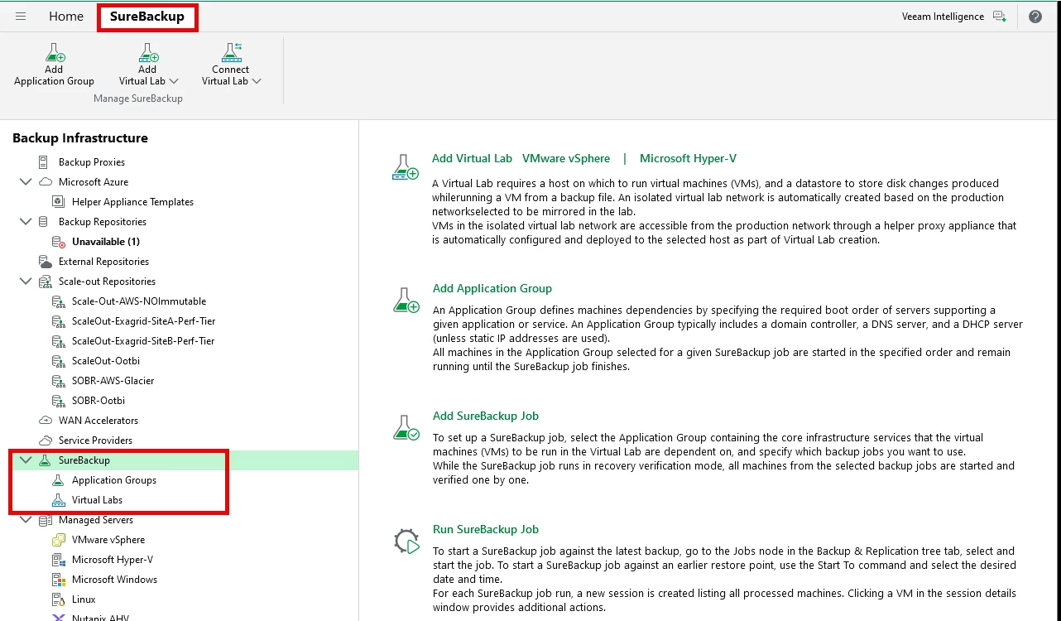
Task: Click the Connect Virtual Lab ribbon icon
Action: [x=231, y=53]
